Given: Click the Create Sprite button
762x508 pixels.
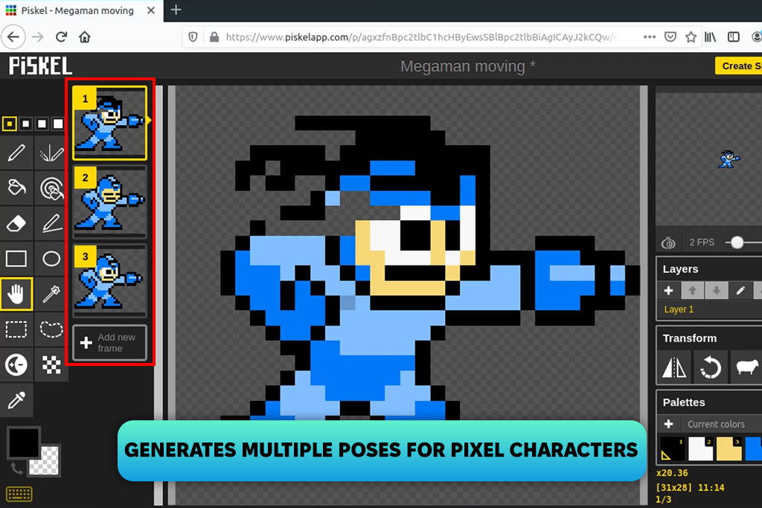Looking at the screenshot, I should pos(739,66).
